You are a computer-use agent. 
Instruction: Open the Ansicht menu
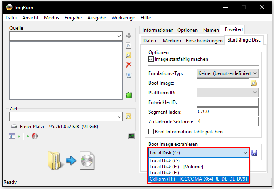[30, 18]
